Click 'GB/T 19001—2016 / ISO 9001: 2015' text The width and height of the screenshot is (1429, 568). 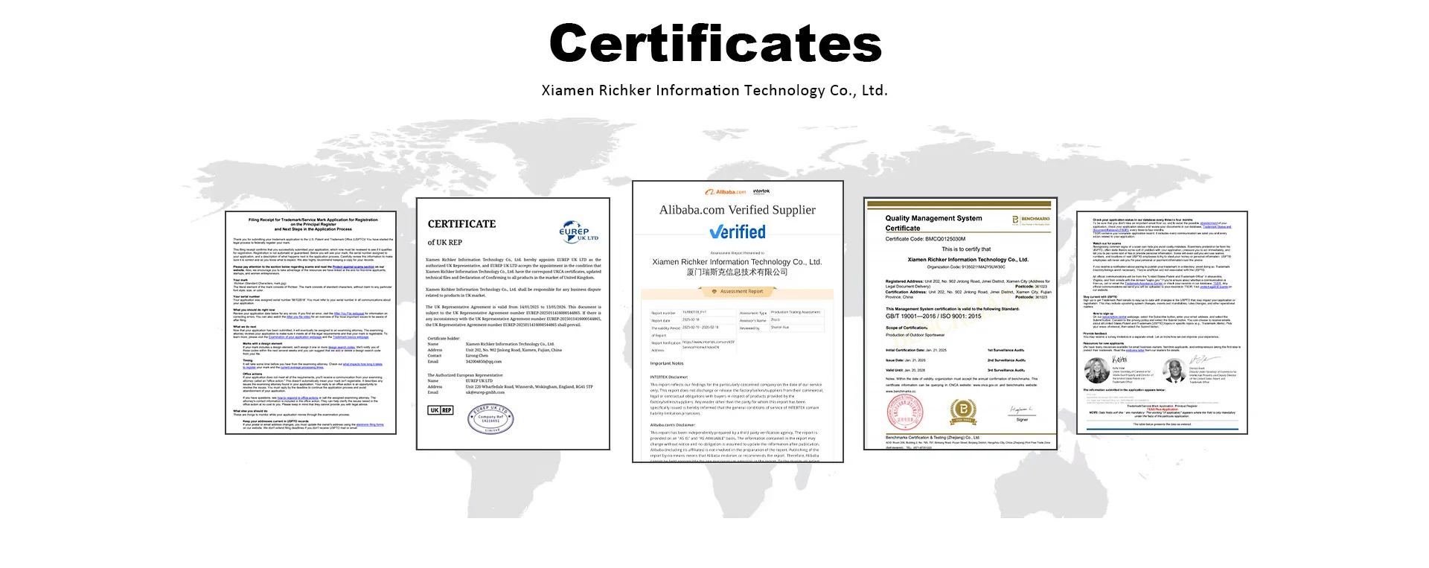coord(933,316)
